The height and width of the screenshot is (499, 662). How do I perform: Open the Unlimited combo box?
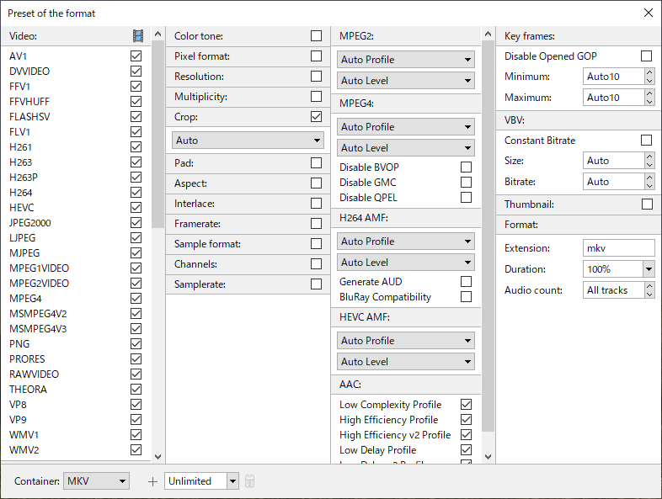201,480
